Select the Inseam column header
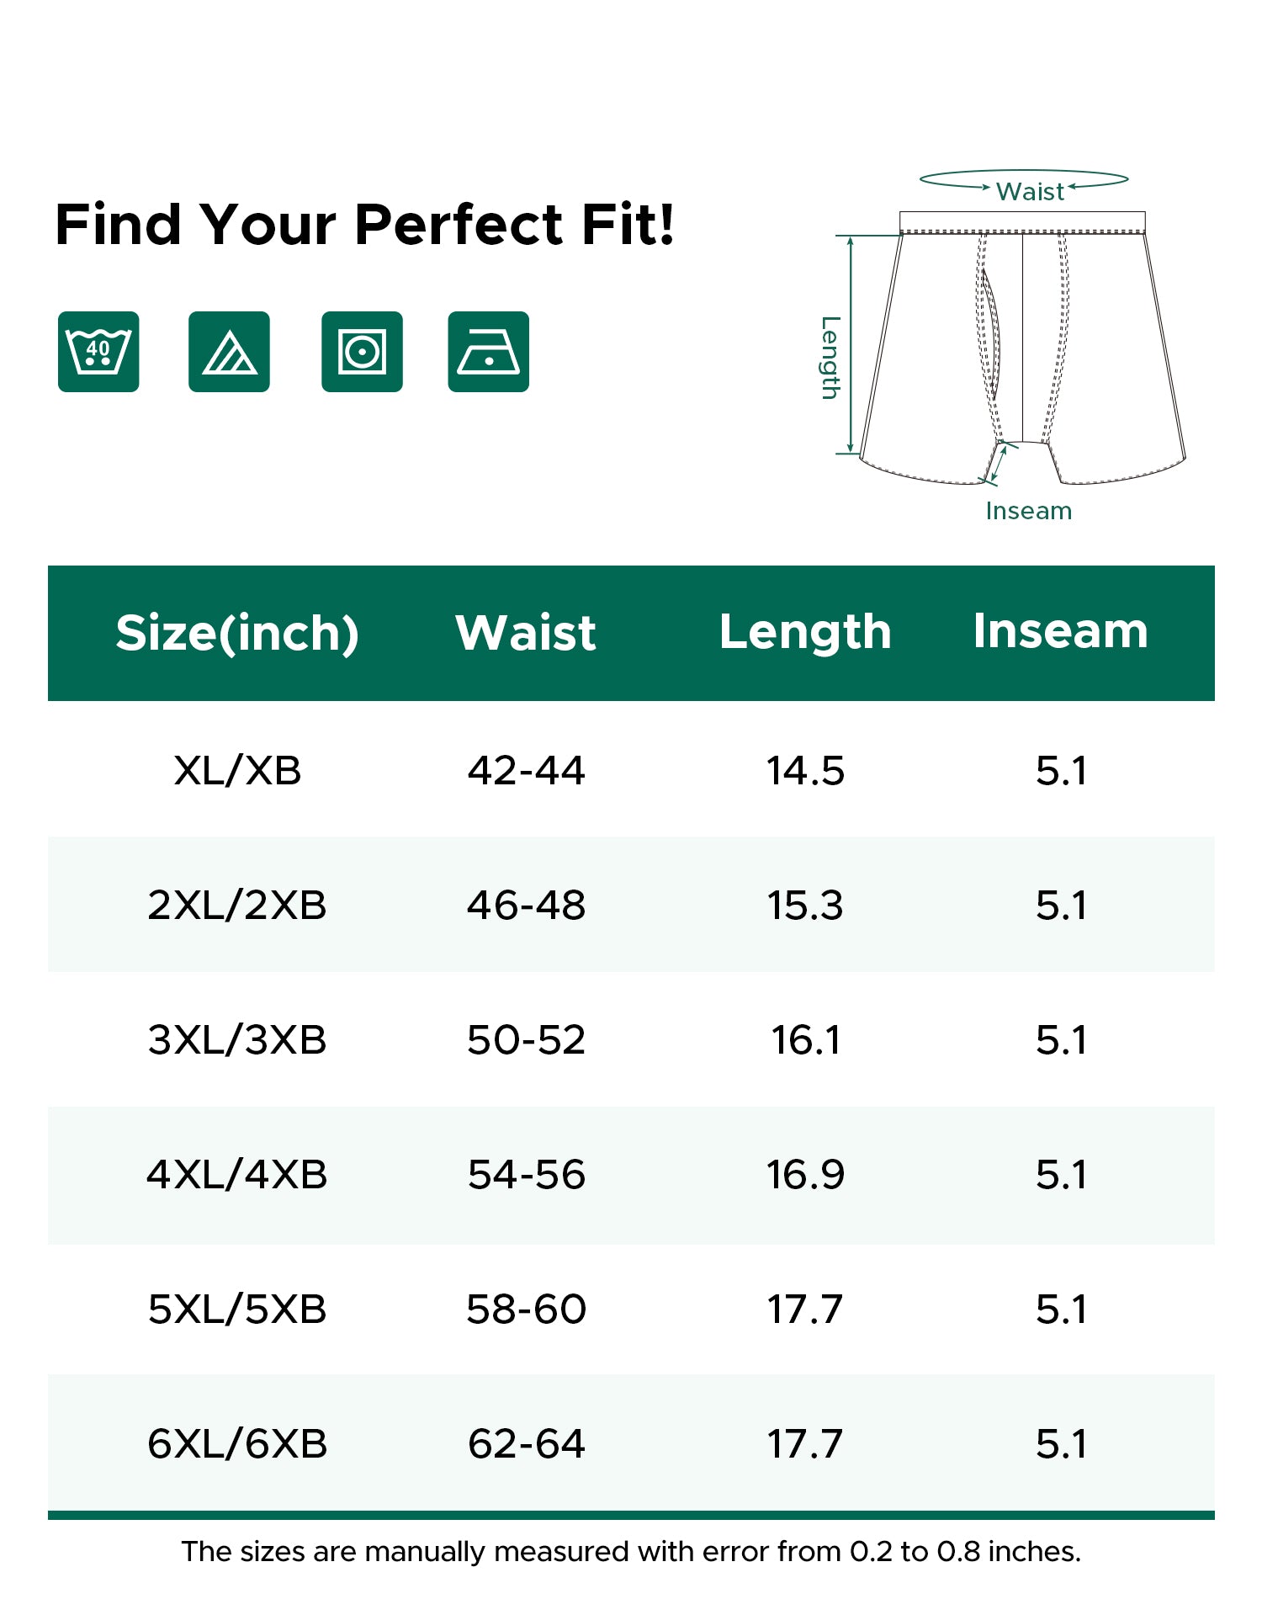This screenshot has height=1599, width=1262. coord(1060,631)
